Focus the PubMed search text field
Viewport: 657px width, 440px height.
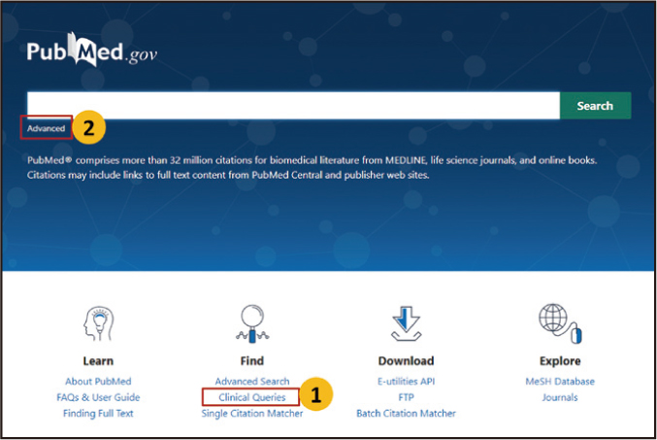[292, 106]
